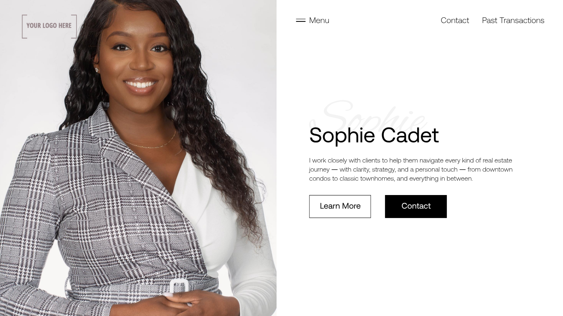Click the word "Cadet" in the heading
Viewport: 563px width, 316px height.
(x=410, y=135)
